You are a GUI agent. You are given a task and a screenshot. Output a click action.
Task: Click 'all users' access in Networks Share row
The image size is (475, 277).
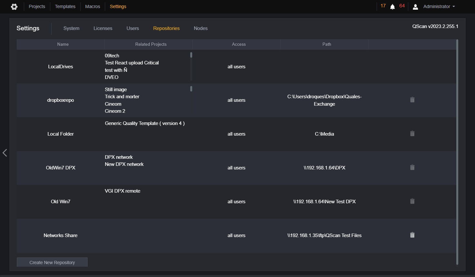(236, 235)
